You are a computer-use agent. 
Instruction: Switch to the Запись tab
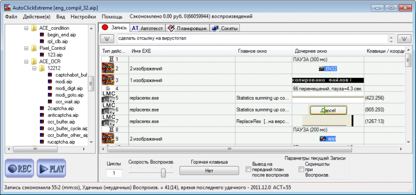point(114,27)
